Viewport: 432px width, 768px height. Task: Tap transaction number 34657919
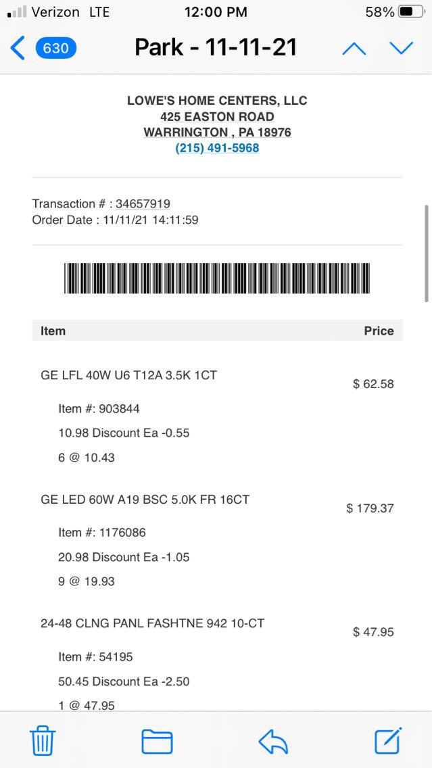[x=143, y=203]
